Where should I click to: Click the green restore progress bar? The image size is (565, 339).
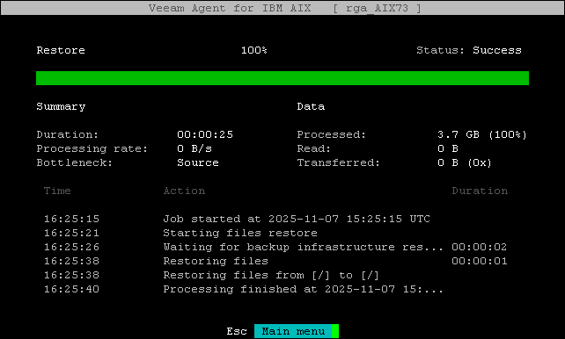coord(282,78)
